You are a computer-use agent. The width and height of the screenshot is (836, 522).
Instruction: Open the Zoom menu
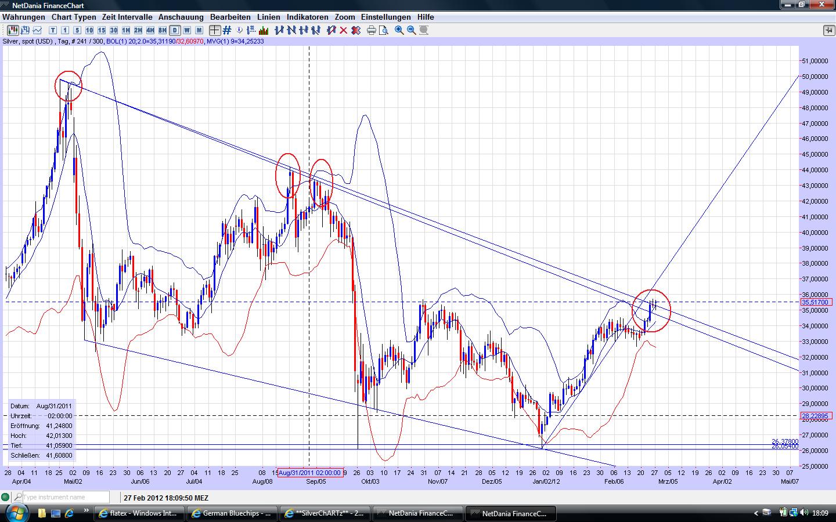(345, 17)
